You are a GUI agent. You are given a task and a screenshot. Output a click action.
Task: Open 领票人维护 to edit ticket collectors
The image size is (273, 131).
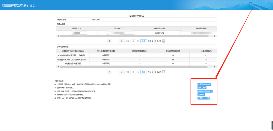pyautogui.click(x=202, y=88)
